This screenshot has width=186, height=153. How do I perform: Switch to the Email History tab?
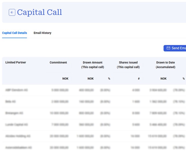tap(42, 33)
